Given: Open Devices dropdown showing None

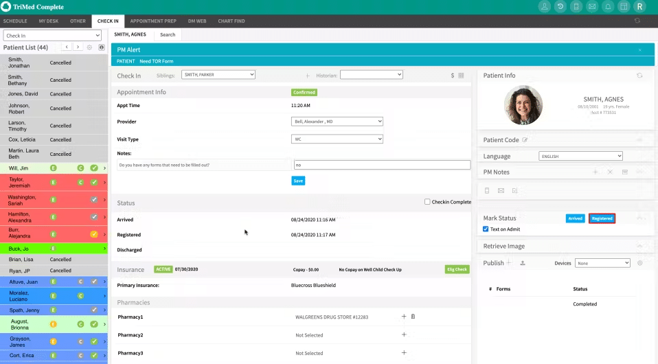Looking at the screenshot, I should click(602, 263).
